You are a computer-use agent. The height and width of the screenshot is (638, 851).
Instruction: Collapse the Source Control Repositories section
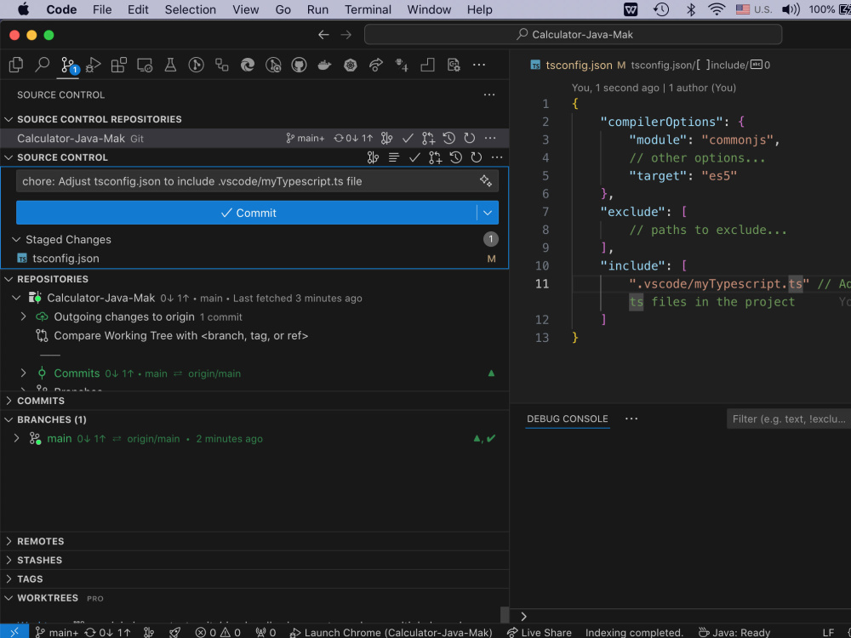pos(9,119)
